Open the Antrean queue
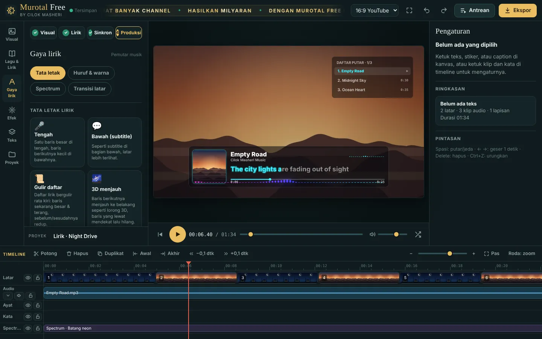542x339 pixels. 475,11
